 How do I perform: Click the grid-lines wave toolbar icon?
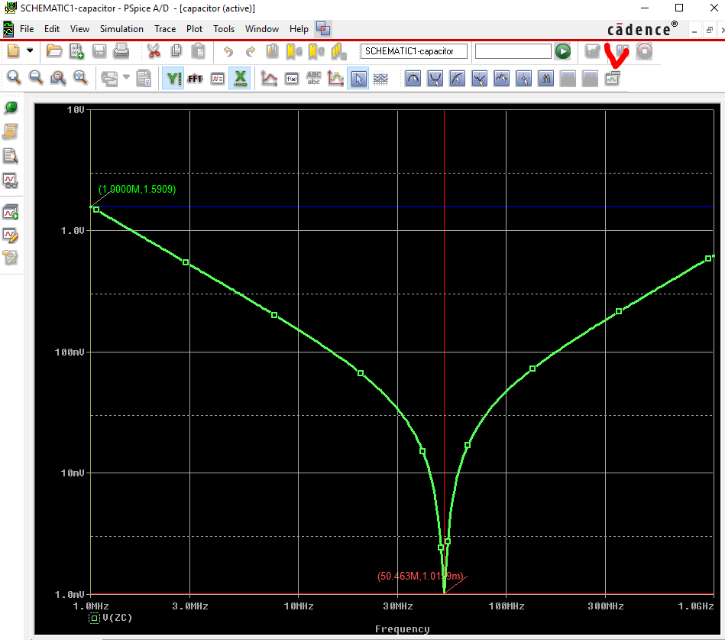tap(380, 79)
